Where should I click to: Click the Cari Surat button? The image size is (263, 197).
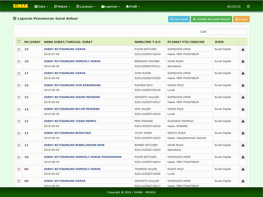click(179, 19)
